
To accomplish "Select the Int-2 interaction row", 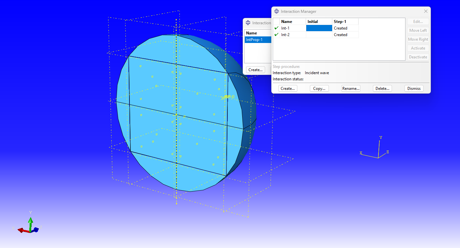I will [x=316, y=35].
